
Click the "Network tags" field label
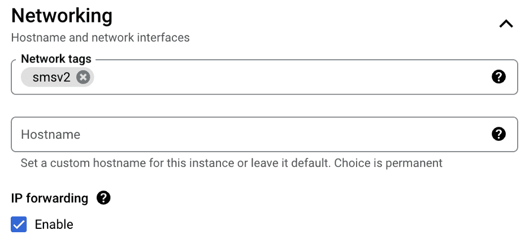(56, 59)
